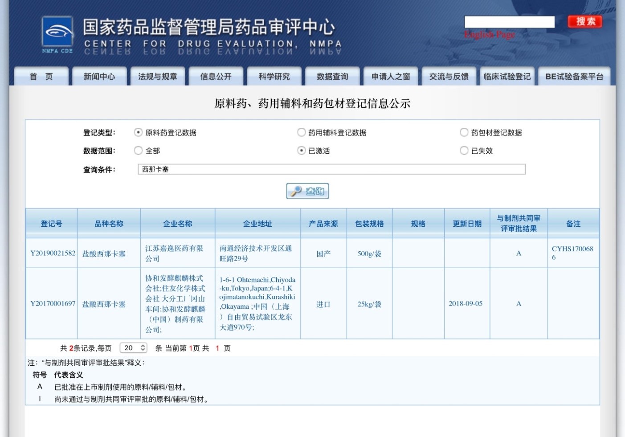Select the 已激活 data range option
625x437 pixels.
(302, 151)
